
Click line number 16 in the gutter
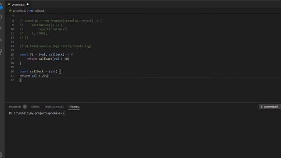pos(12,54)
